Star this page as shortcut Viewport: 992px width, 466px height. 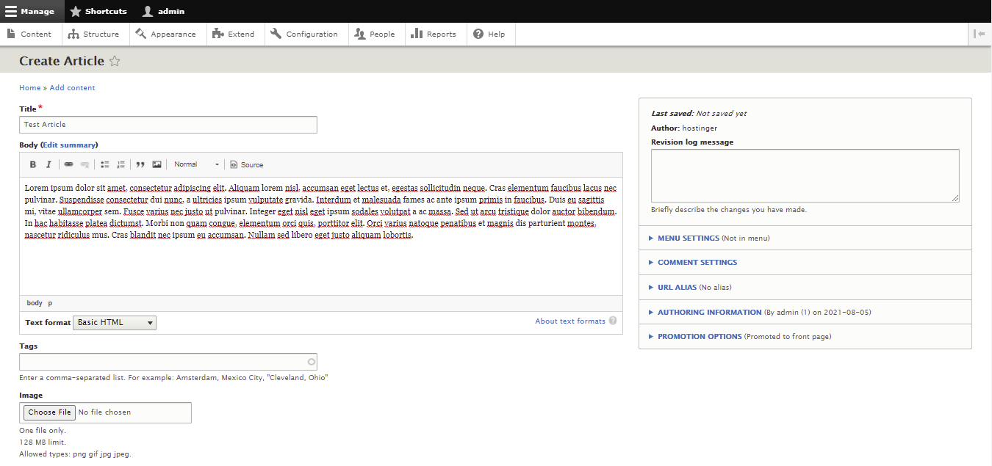[115, 62]
